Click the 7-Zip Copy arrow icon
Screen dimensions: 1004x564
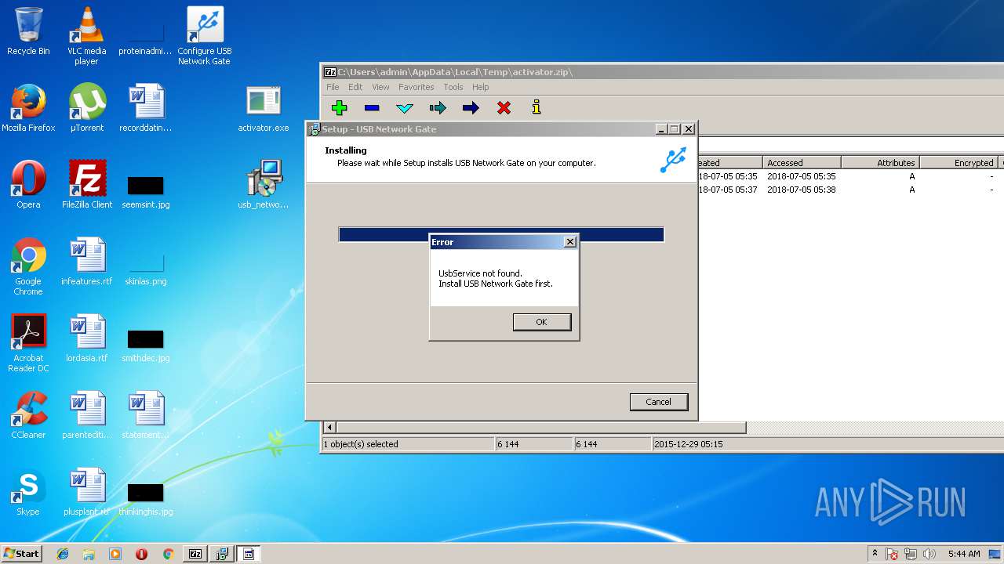438,108
